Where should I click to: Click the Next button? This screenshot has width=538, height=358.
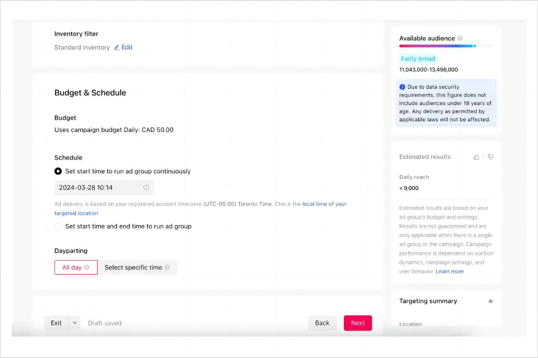pos(358,323)
